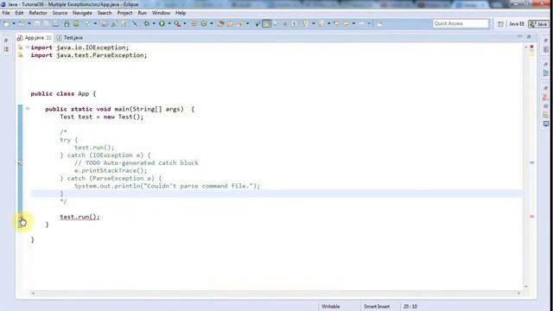Screen dimensions: 553x311
Task: Open the Run dropdown arrow
Action: (x=169, y=23)
